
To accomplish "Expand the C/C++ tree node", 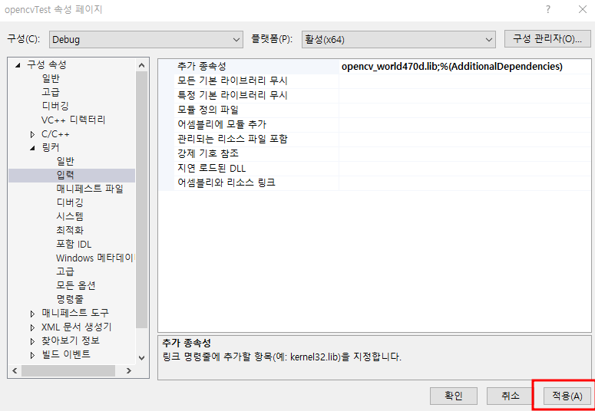I will pyautogui.click(x=33, y=134).
